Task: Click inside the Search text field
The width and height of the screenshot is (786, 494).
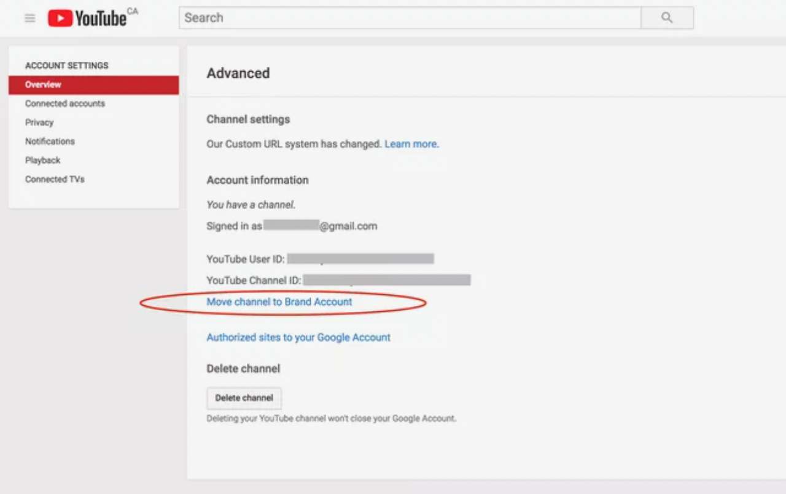Action: [410, 18]
